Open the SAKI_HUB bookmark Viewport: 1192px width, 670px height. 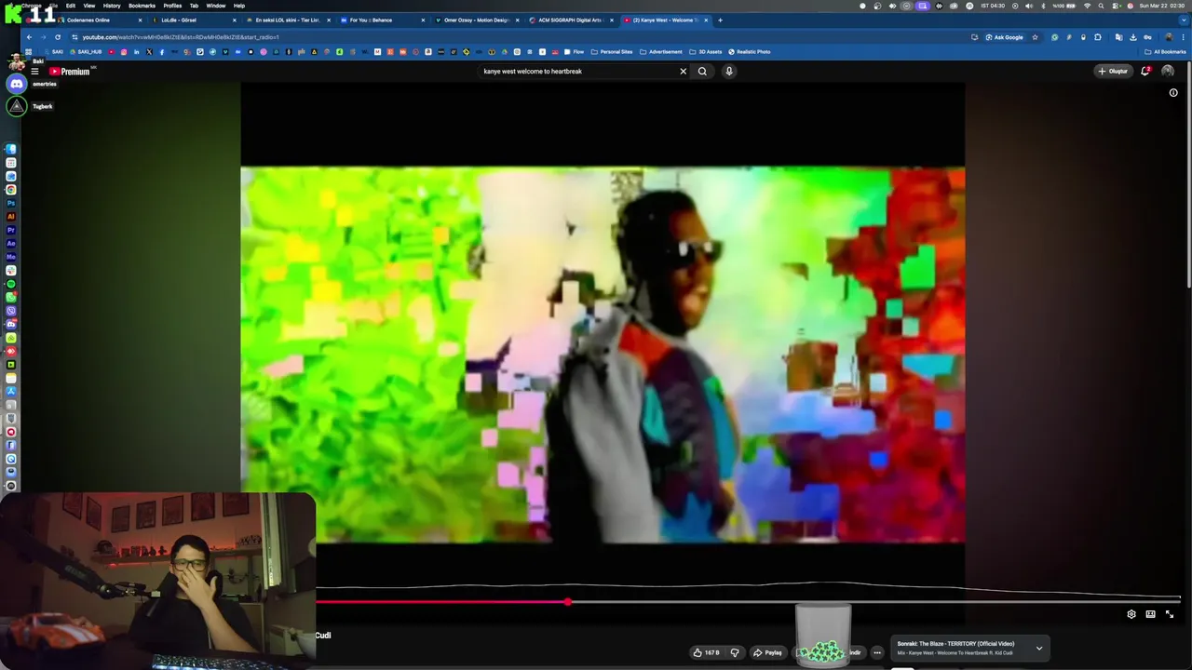tap(86, 52)
